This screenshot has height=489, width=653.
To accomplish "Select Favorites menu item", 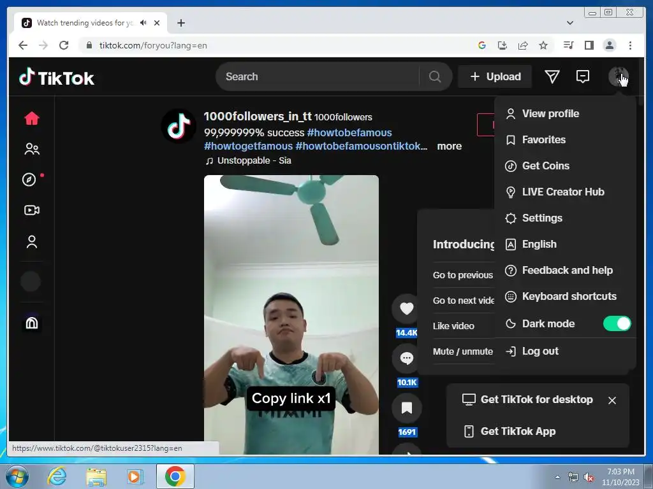I will pyautogui.click(x=565, y=139).
